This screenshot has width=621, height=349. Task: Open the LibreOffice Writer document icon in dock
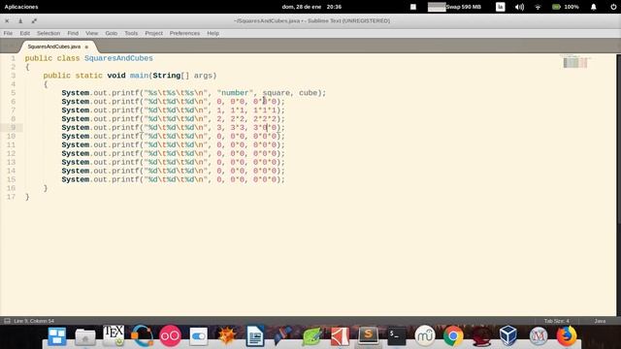tap(255, 336)
